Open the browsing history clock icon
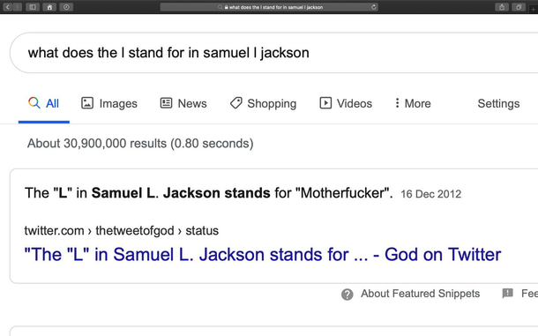 (66, 7)
